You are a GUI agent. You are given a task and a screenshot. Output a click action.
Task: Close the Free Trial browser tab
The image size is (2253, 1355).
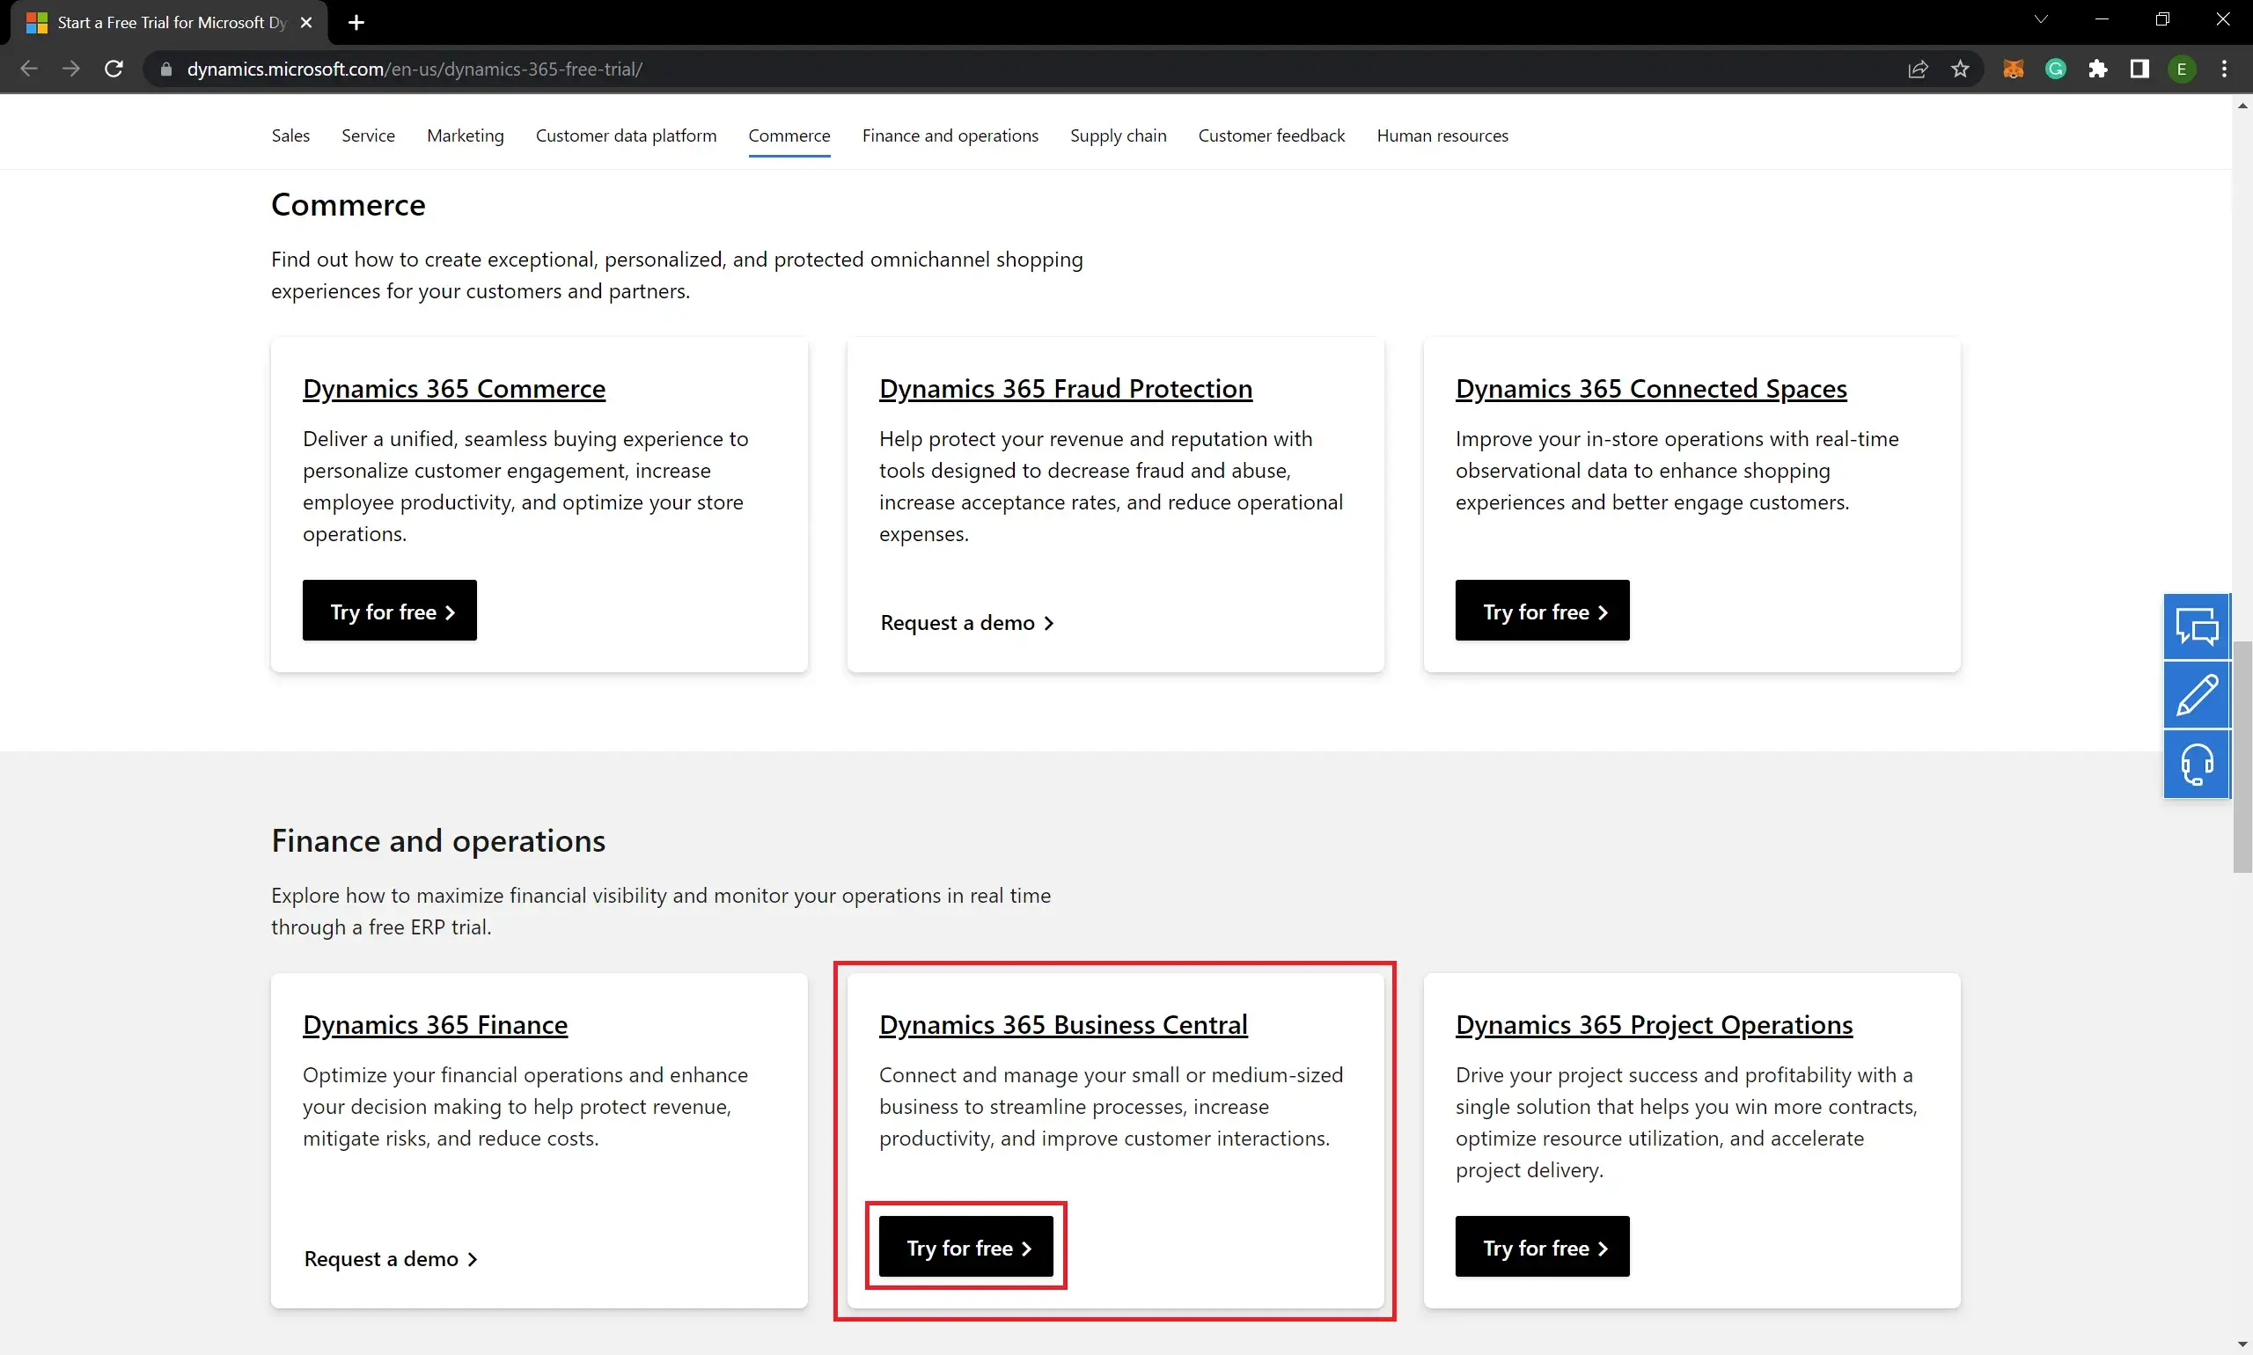[306, 22]
